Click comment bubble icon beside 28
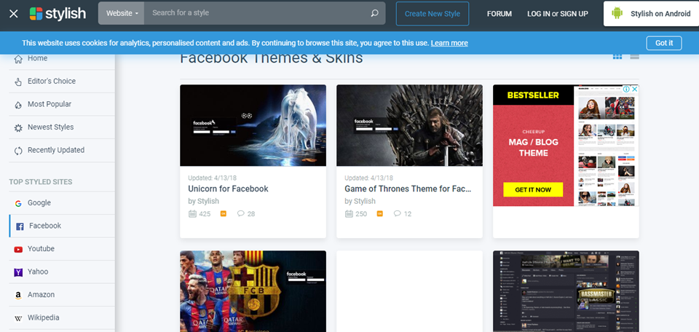The height and width of the screenshot is (332, 699). [241, 213]
